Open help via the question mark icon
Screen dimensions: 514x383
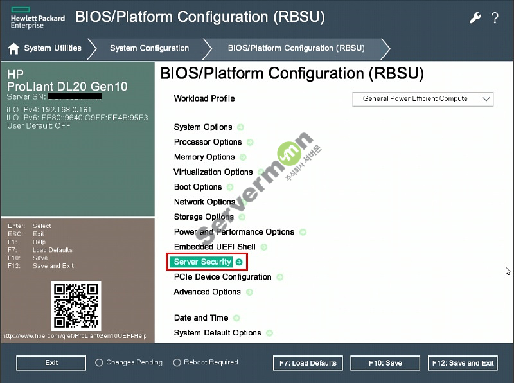point(495,18)
